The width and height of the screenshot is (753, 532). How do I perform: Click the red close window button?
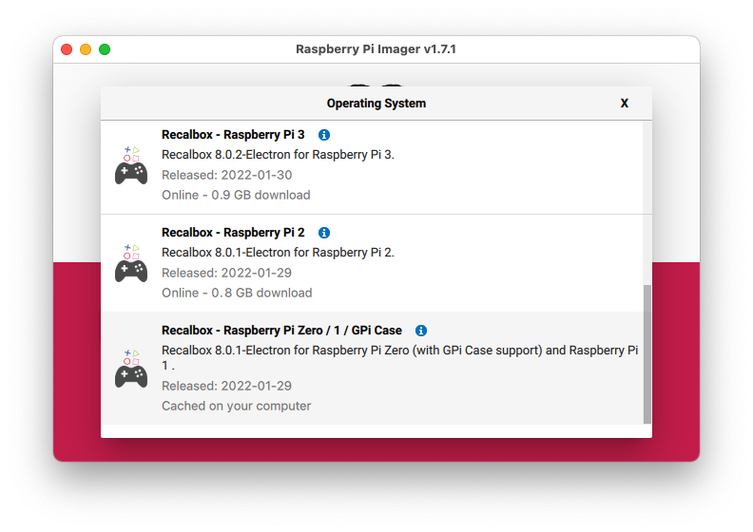click(x=67, y=49)
